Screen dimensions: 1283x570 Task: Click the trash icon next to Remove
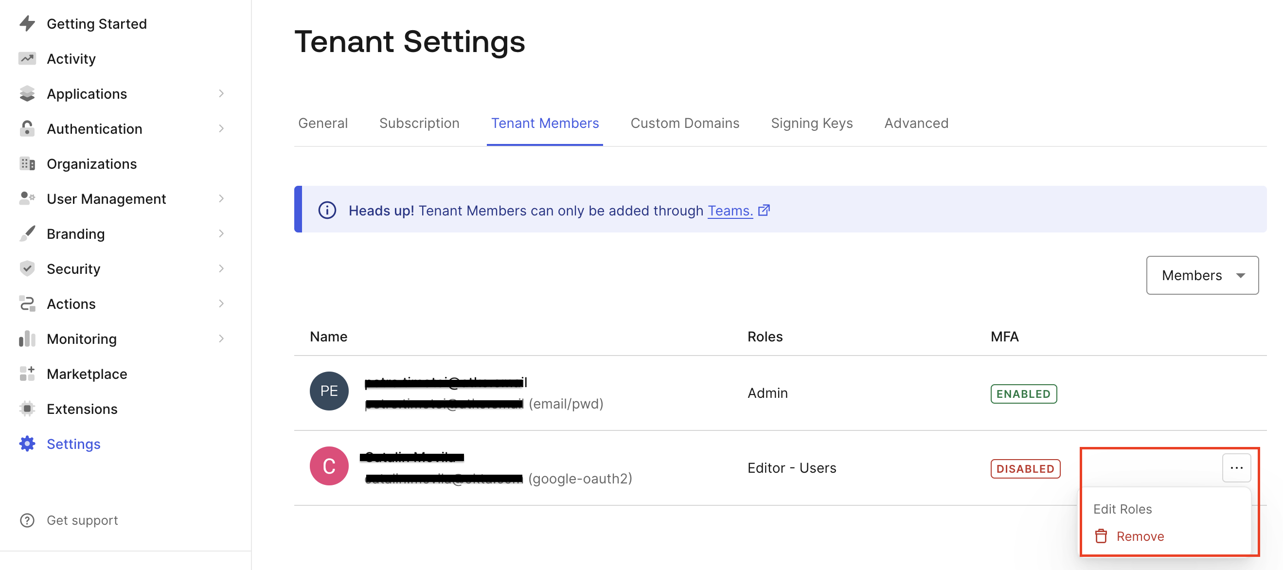click(x=1101, y=536)
